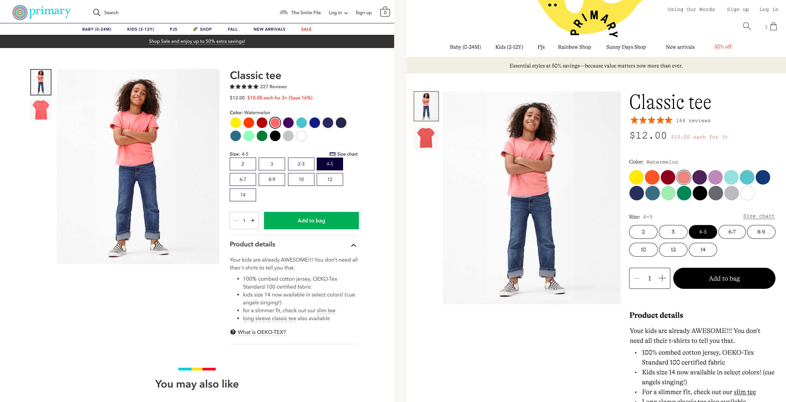Select size 6-7 button on left
786x402 pixels.
click(x=243, y=180)
